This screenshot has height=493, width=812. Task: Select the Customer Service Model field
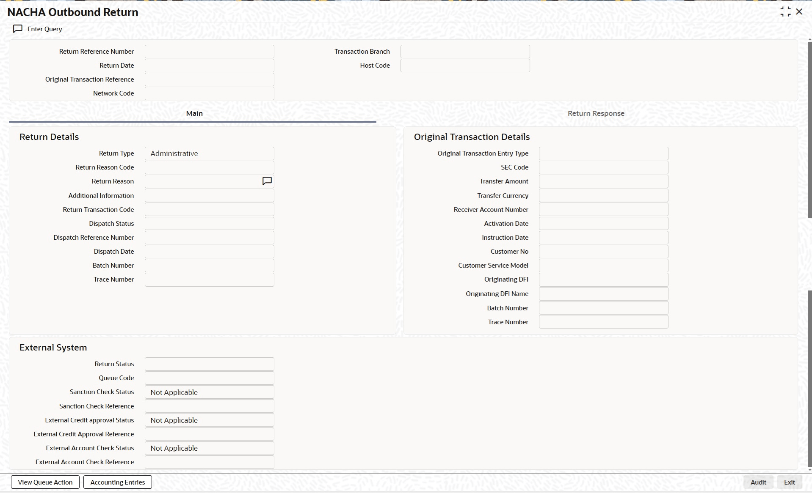pos(604,266)
